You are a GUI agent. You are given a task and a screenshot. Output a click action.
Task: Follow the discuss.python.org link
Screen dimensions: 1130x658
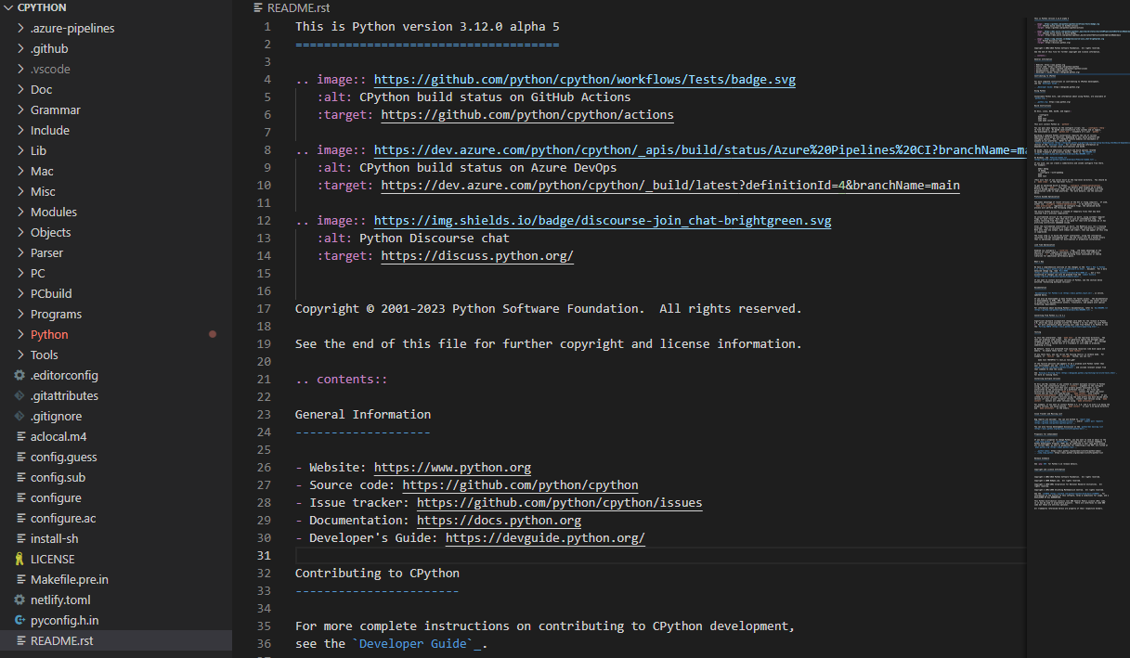(x=477, y=256)
